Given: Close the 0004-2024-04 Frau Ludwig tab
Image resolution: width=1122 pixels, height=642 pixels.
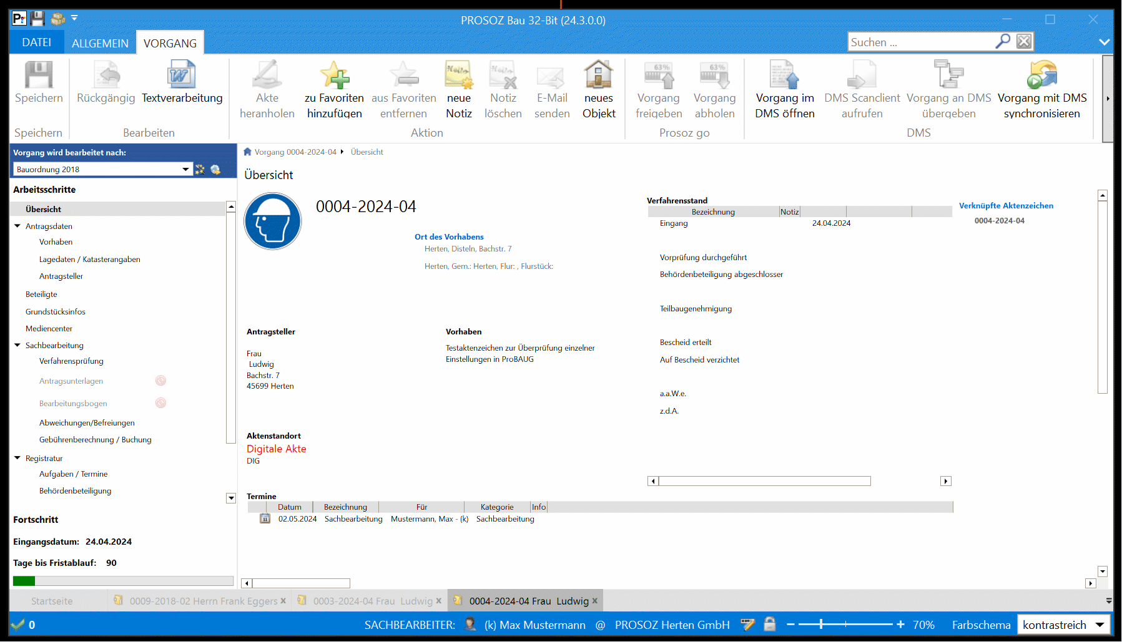Looking at the screenshot, I should click(x=595, y=601).
